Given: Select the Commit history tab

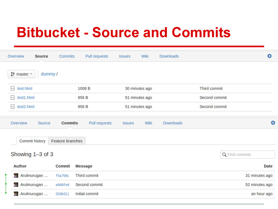Looking at the screenshot, I should coord(32,141).
